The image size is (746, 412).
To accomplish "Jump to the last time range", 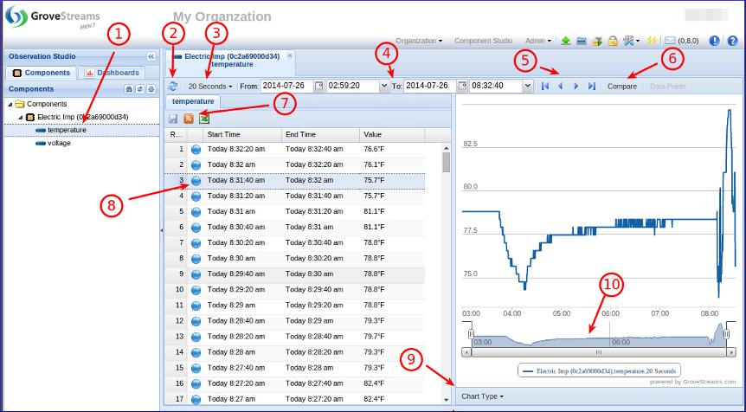I will [591, 87].
